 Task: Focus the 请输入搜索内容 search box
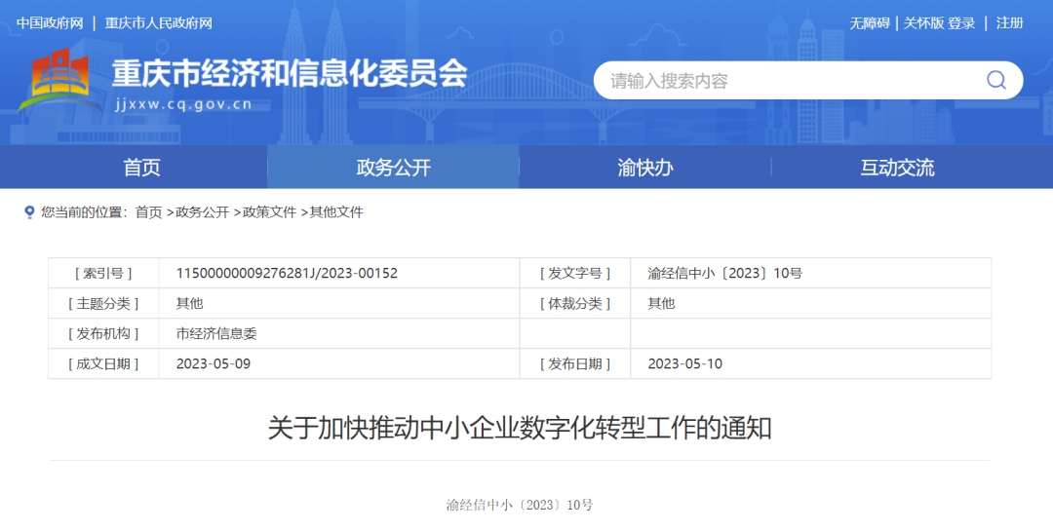[x=780, y=81]
